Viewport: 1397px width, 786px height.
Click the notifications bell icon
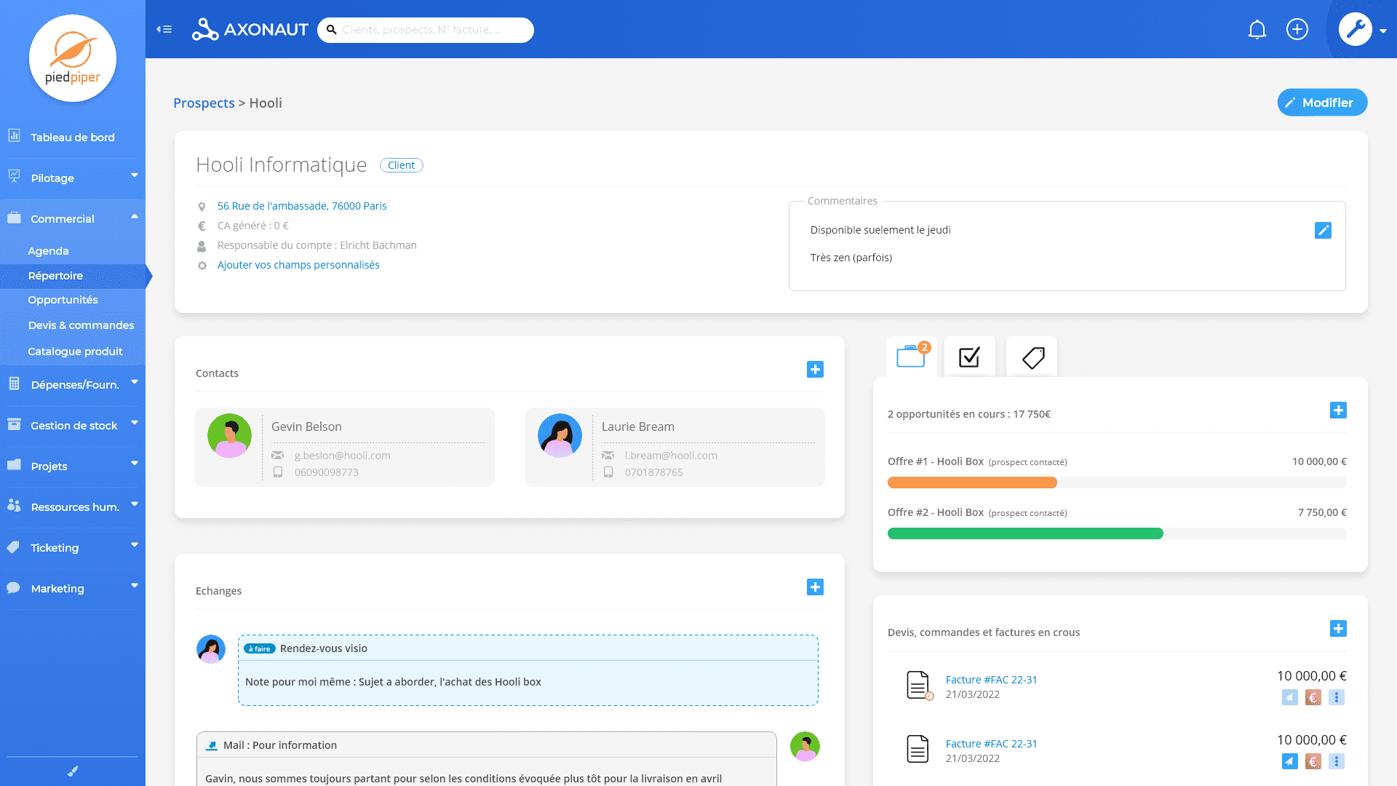tap(1257, 30)
